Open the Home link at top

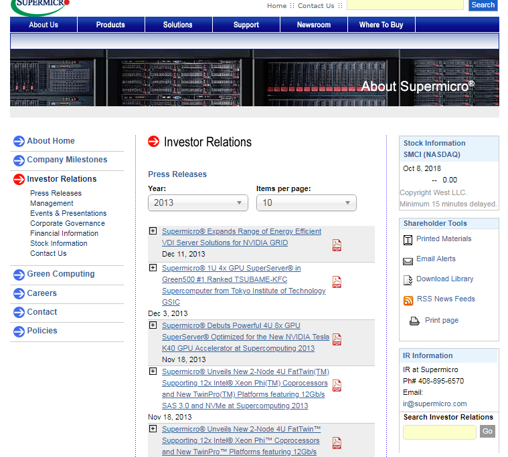tap(276, 6)
